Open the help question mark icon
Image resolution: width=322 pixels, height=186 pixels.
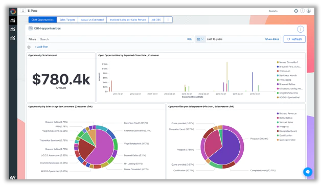(302, 11)
